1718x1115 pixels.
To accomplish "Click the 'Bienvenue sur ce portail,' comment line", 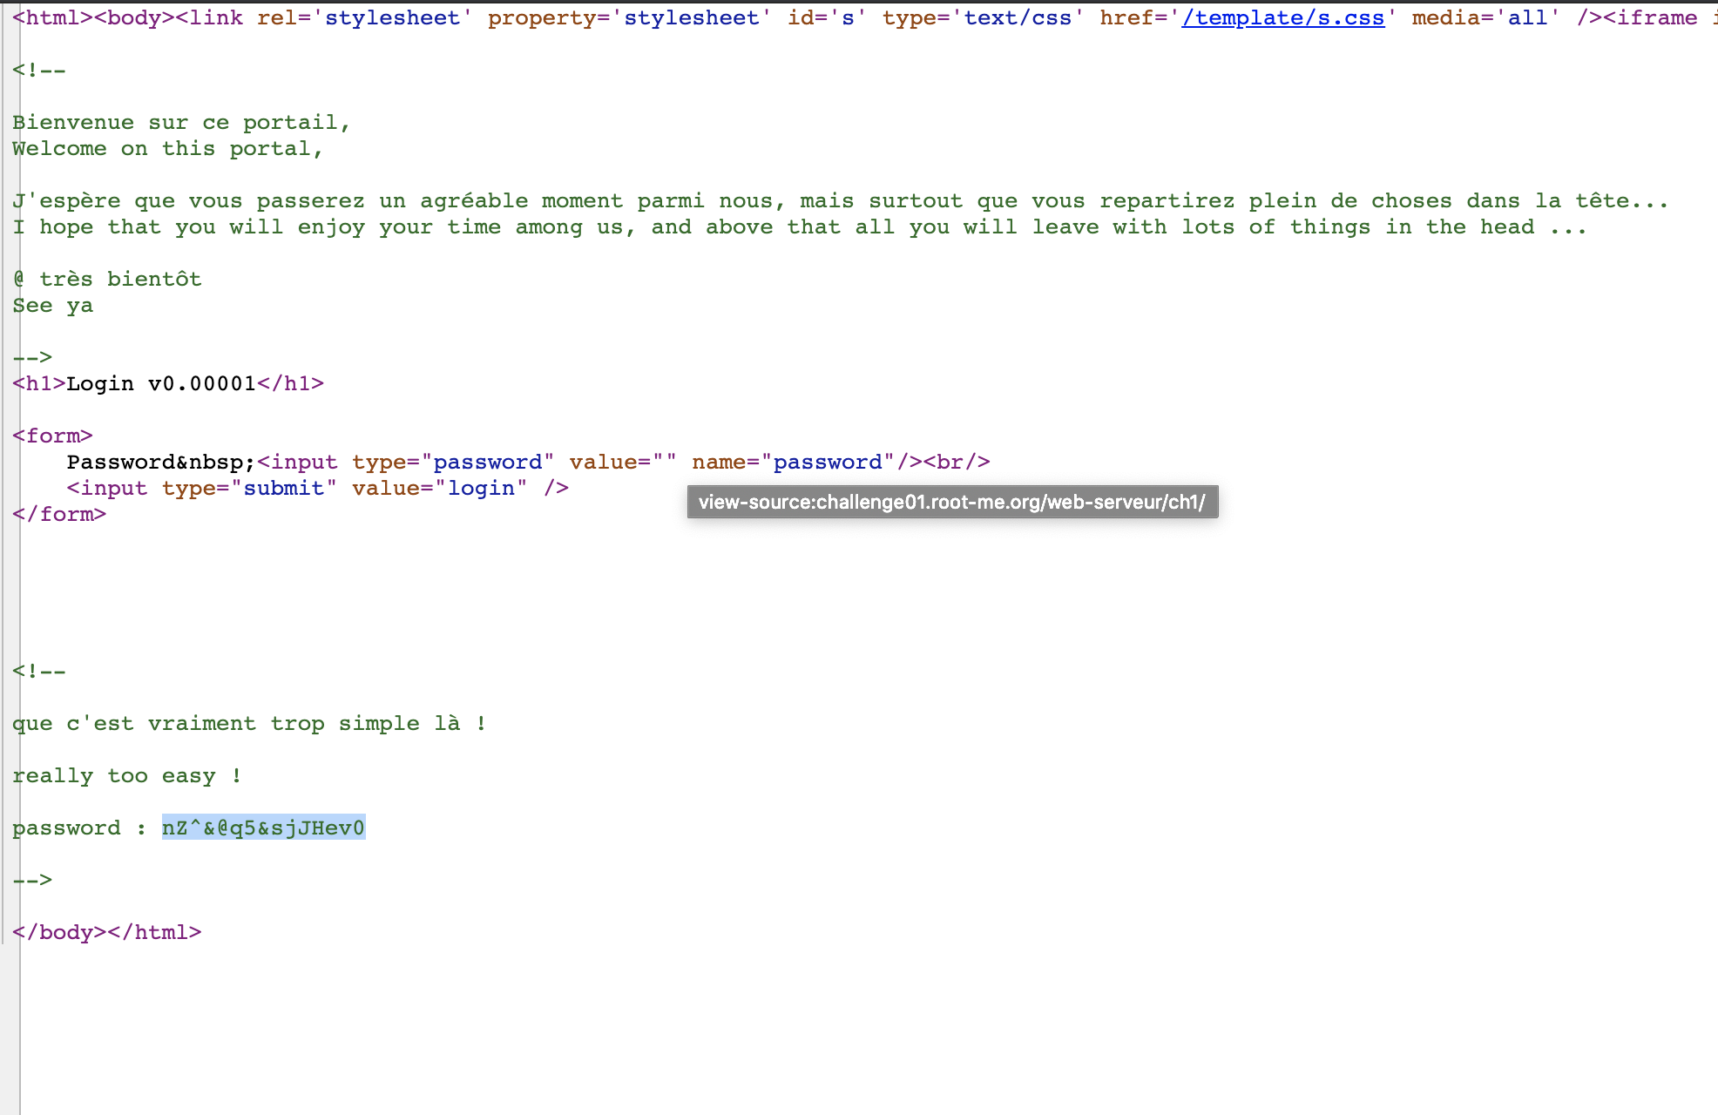I will click(181, 123).
